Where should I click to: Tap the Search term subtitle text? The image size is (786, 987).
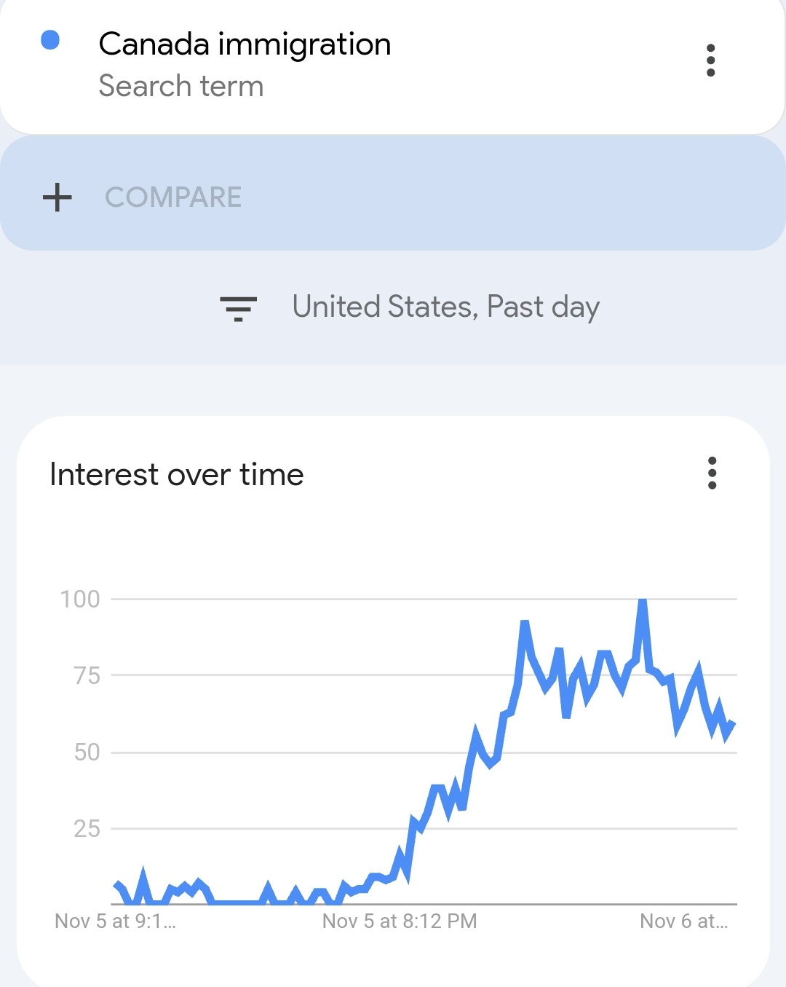point(181,86)
